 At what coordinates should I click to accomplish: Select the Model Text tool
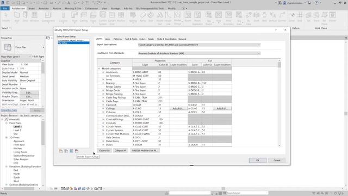(x=160, y=18)
